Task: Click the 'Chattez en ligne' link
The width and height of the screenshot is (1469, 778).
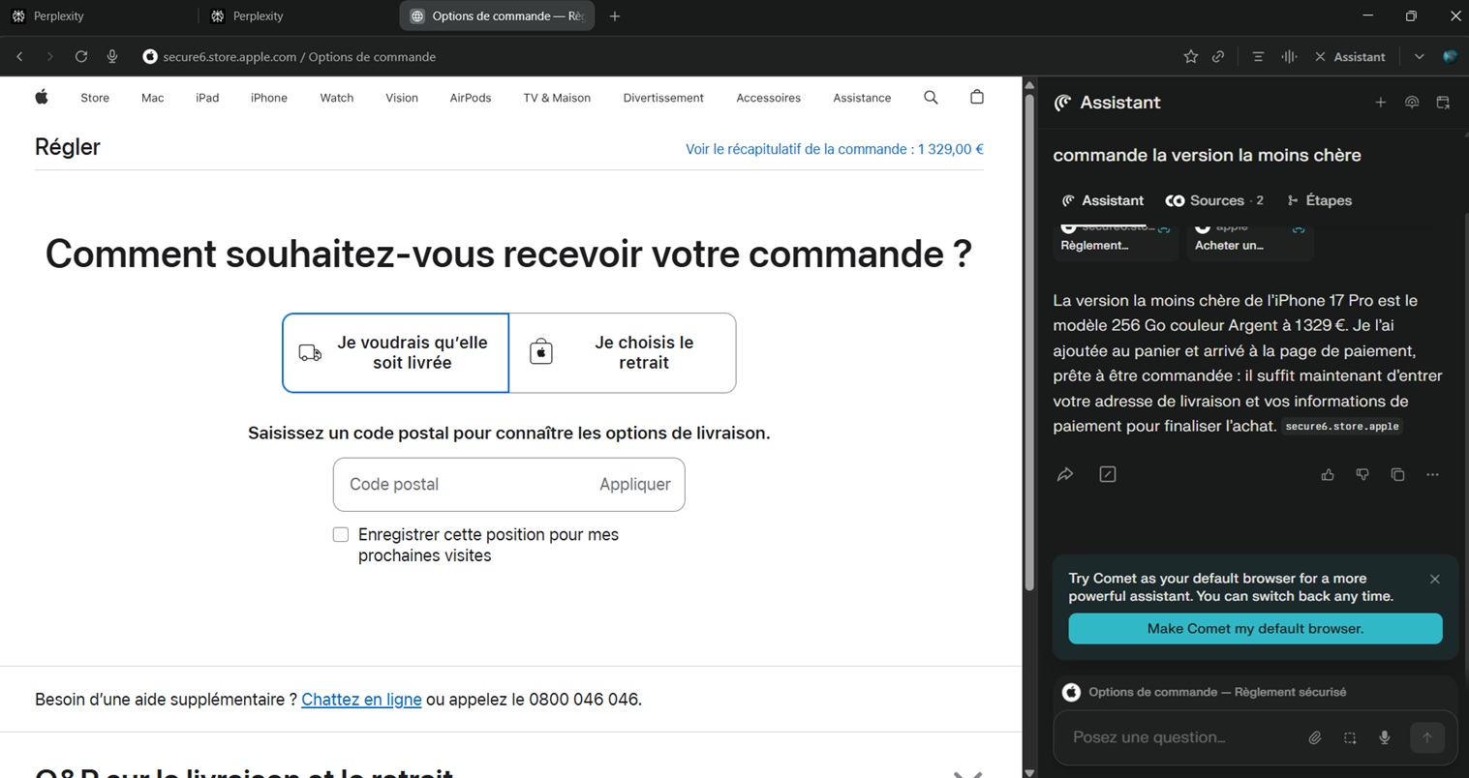Action: point(361,699)
